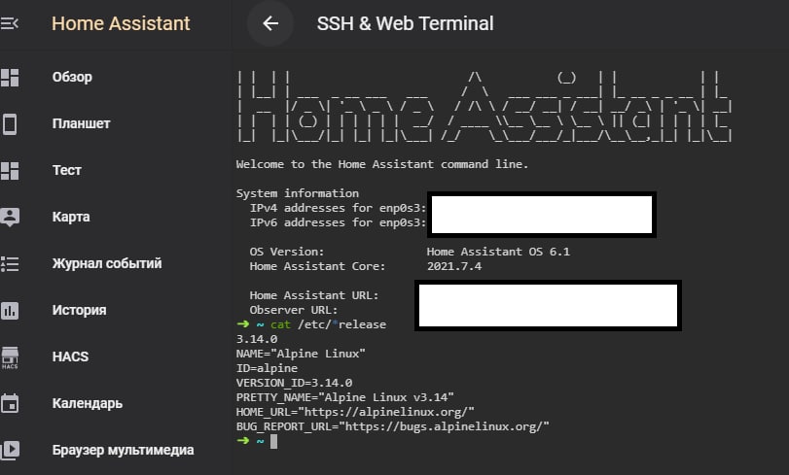Click the Браузер мультимедиа play icon

pyautogui.click(x=10, y=450)
